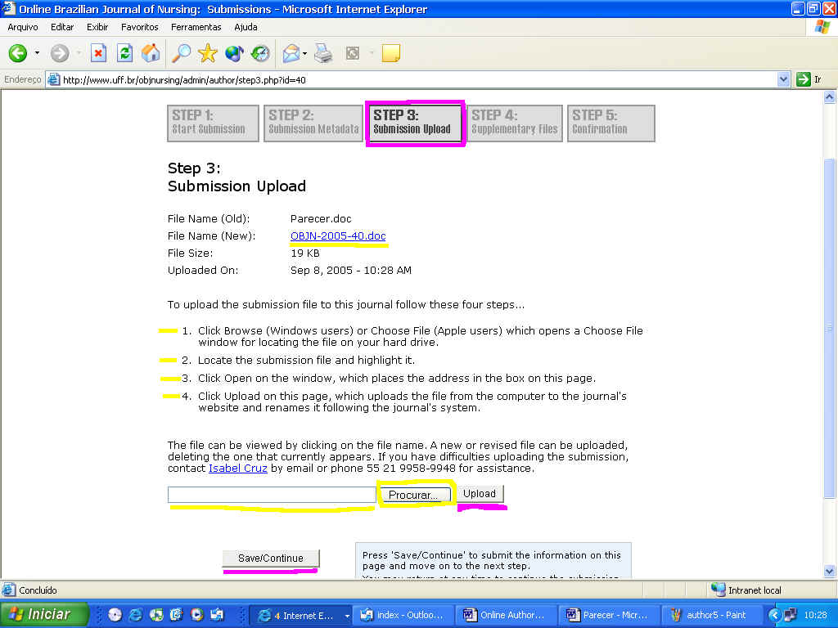The height and width of the screenshot is (628, 838).
Task: Click the Print icon in toolbar
Action: (x=324, y=54)
